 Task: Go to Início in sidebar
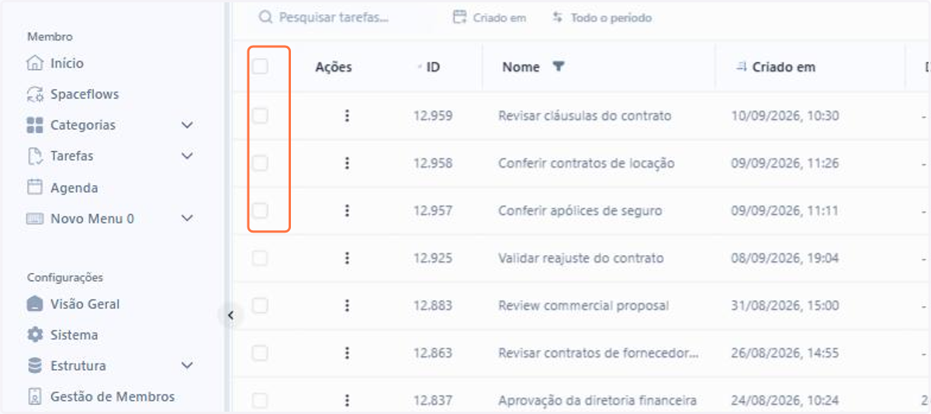pyautogui.click(x=67, y=63)
